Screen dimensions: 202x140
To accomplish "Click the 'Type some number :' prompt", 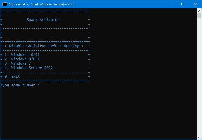I will tap(20, 85).
